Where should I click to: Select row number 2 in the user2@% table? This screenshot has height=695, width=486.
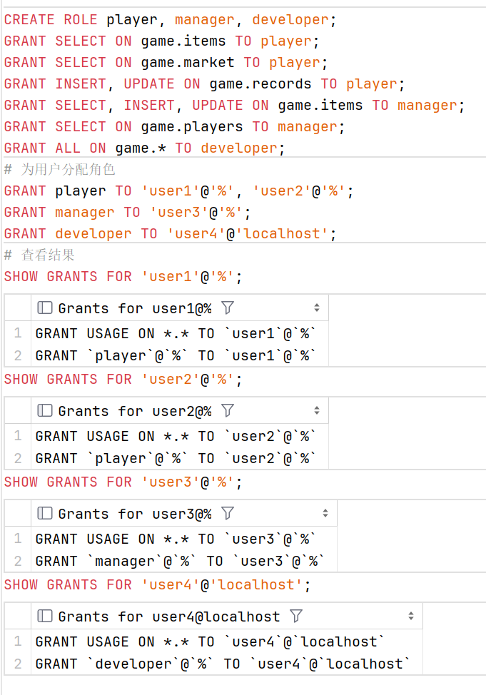[x=18, y=458]
